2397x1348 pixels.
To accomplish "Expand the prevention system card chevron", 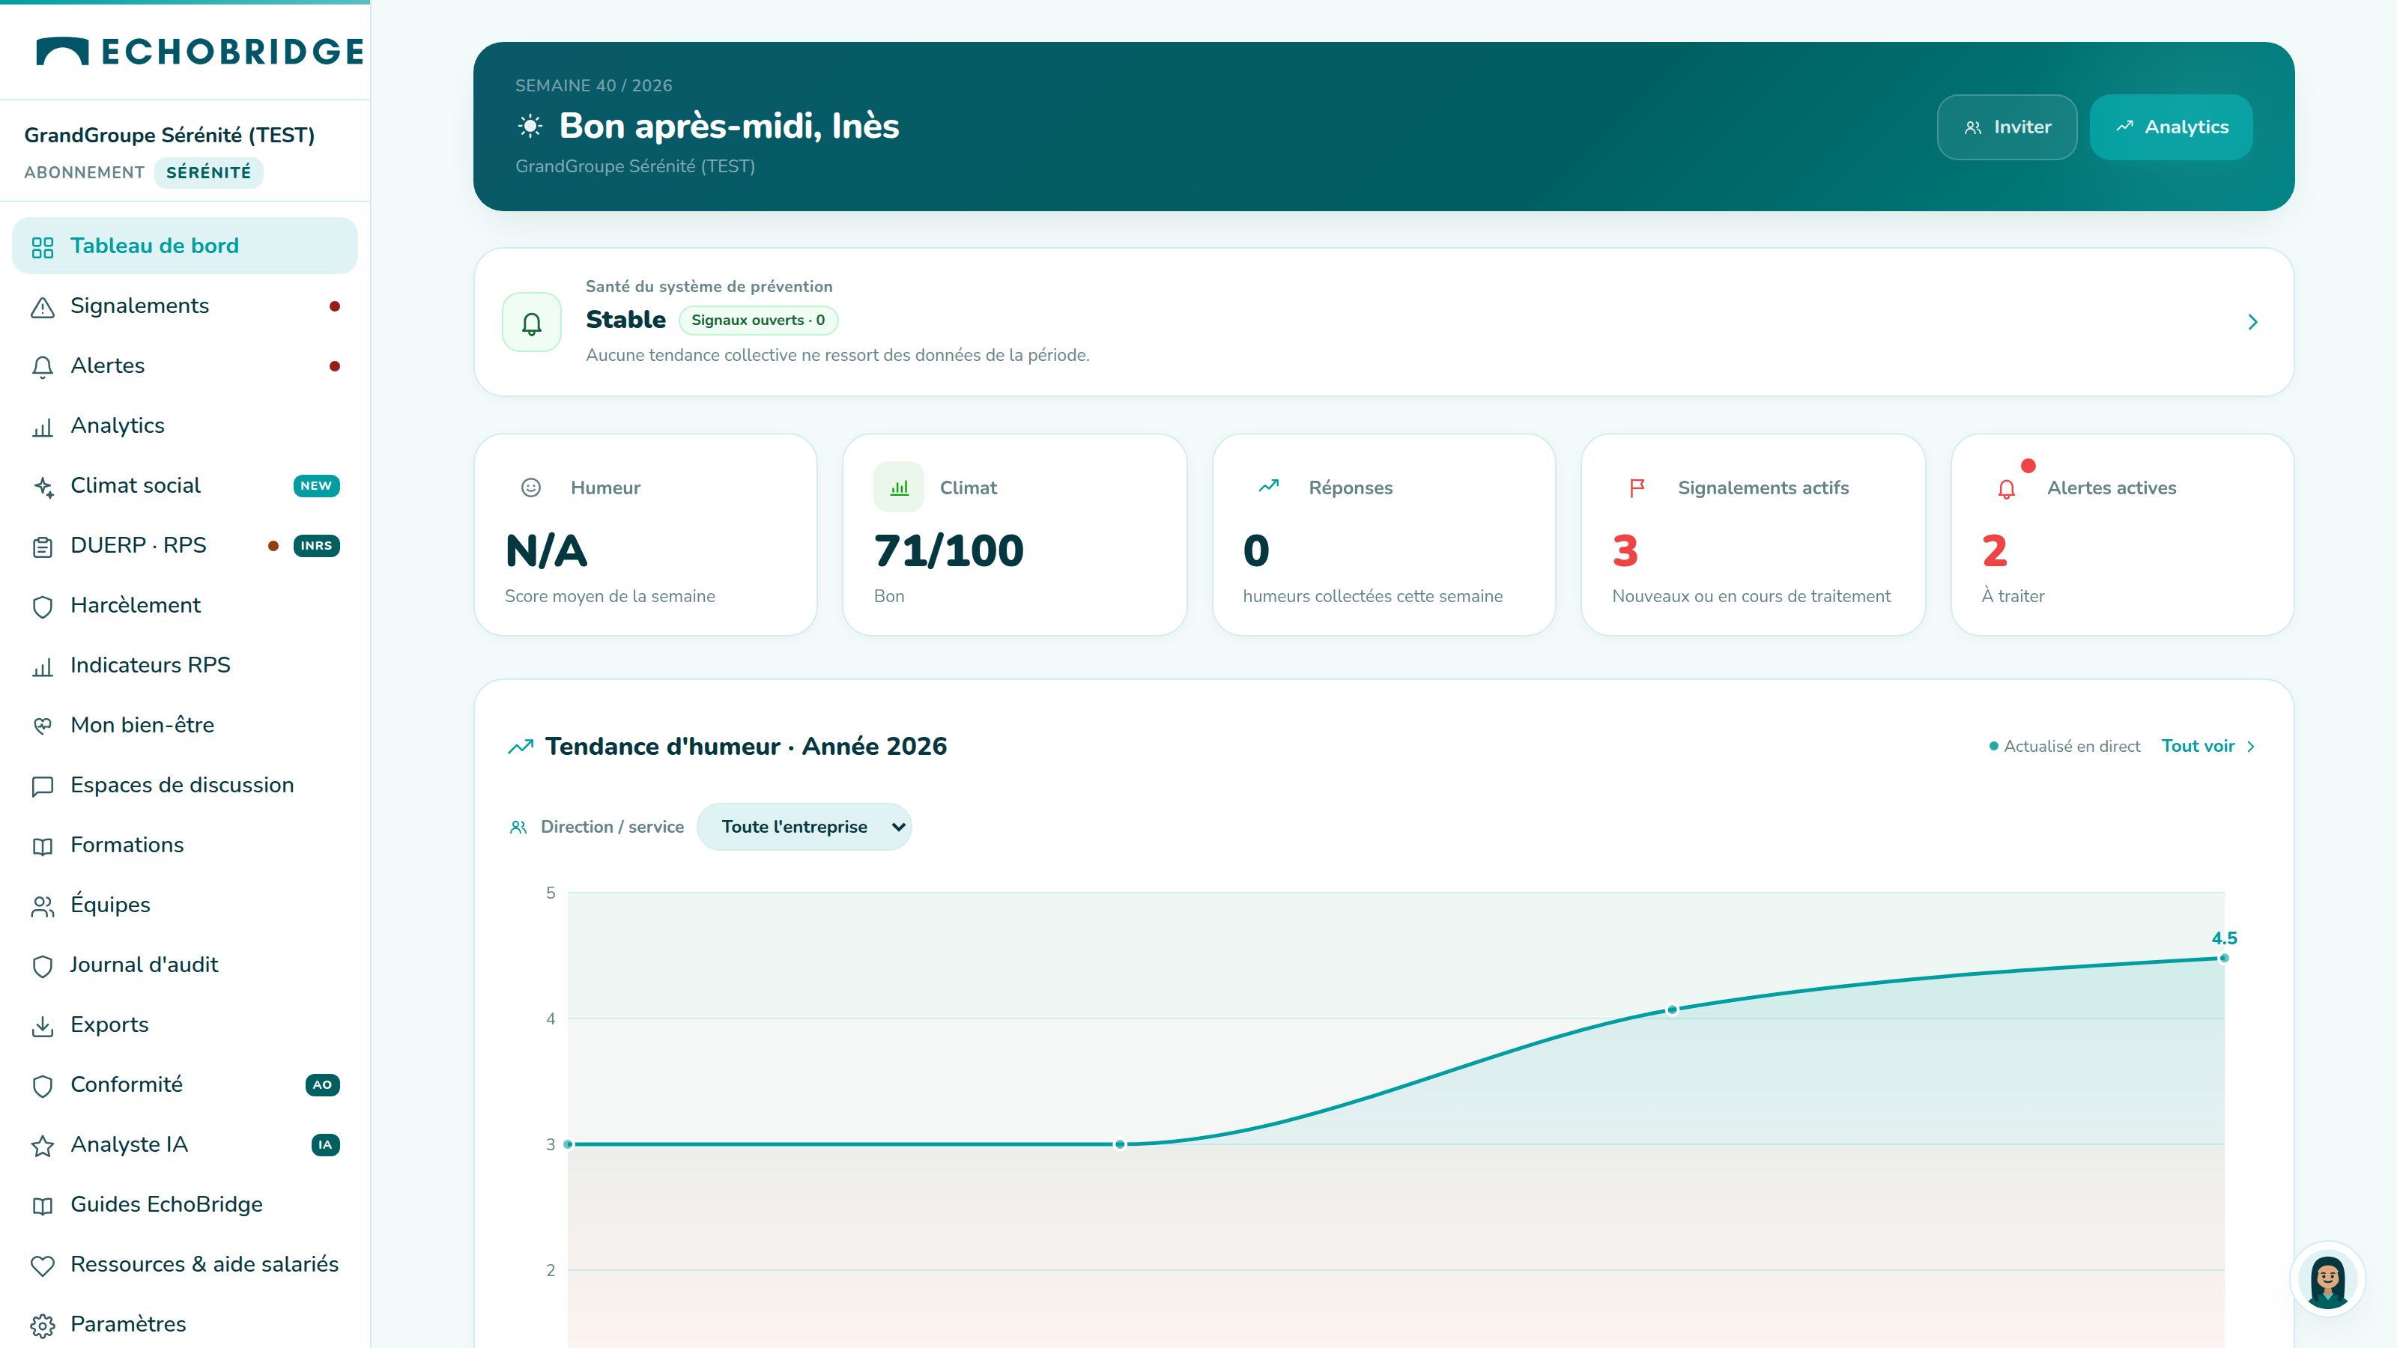I will [x=2252, y=322].
